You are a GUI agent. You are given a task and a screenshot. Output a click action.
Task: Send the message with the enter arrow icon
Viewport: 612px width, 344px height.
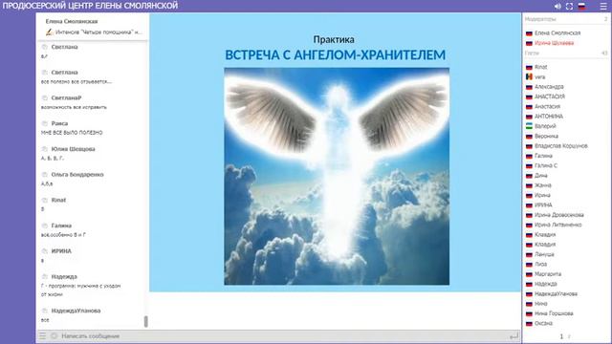pos(514,335)
